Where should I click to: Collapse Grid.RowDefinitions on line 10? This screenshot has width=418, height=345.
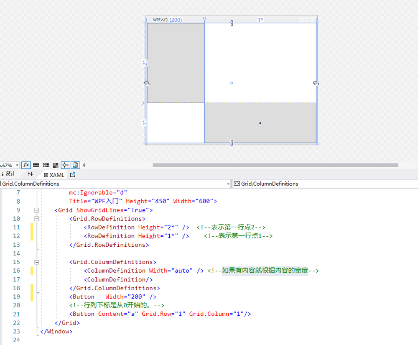(x=37, y=219)
